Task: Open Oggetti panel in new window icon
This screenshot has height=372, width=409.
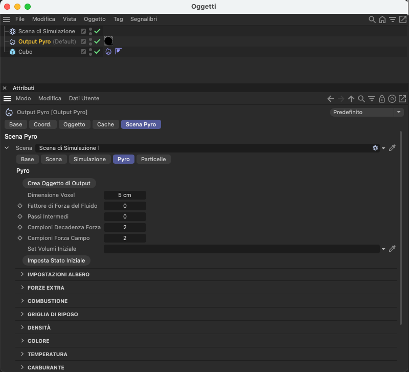Action: [402, 19]
